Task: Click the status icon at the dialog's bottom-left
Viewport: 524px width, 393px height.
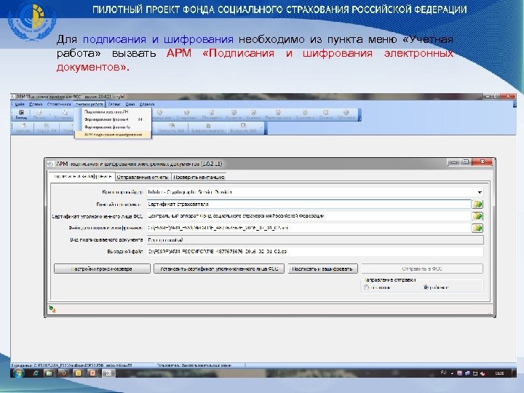Action: point(52,309)
